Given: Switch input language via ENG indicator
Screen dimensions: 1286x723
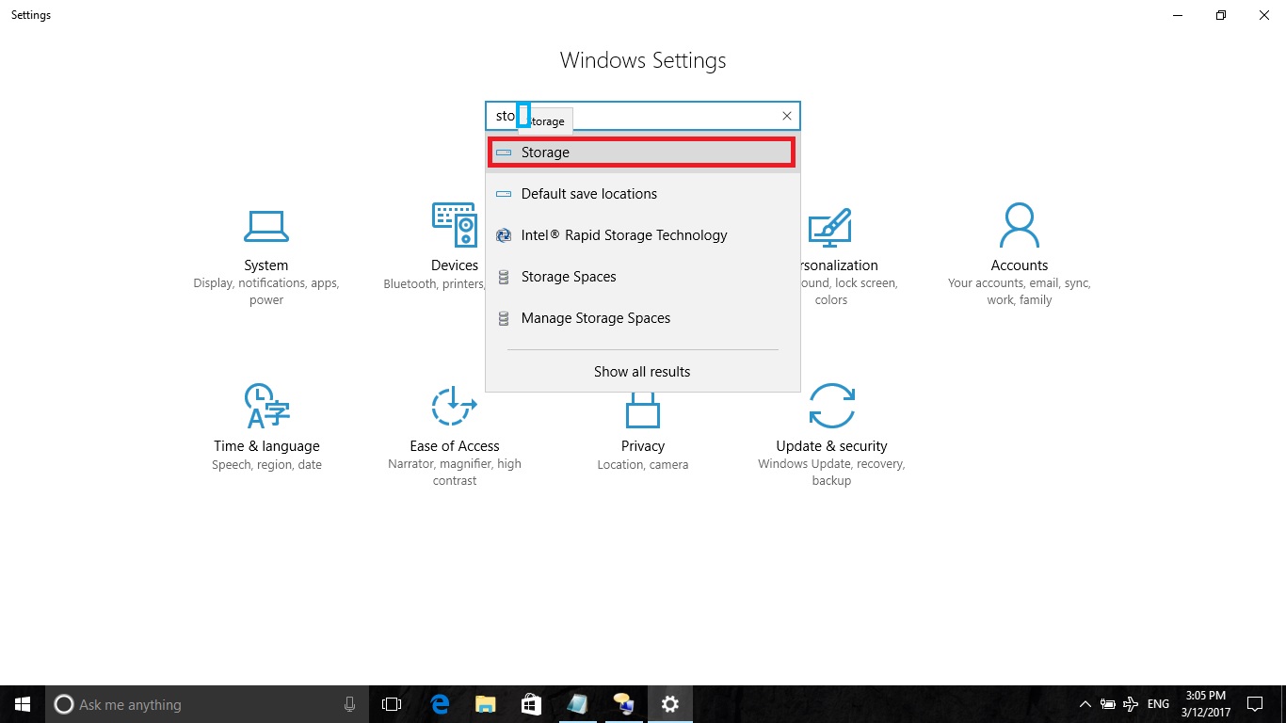Looking at the screenshot, I should [x=1157, y=703].
